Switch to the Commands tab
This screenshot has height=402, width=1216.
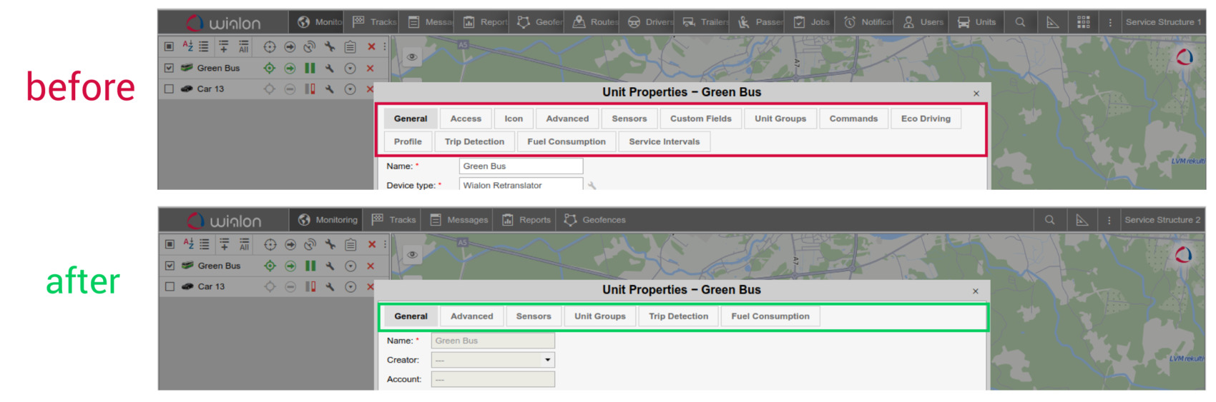pyautogui.click(x=853, y=119)
